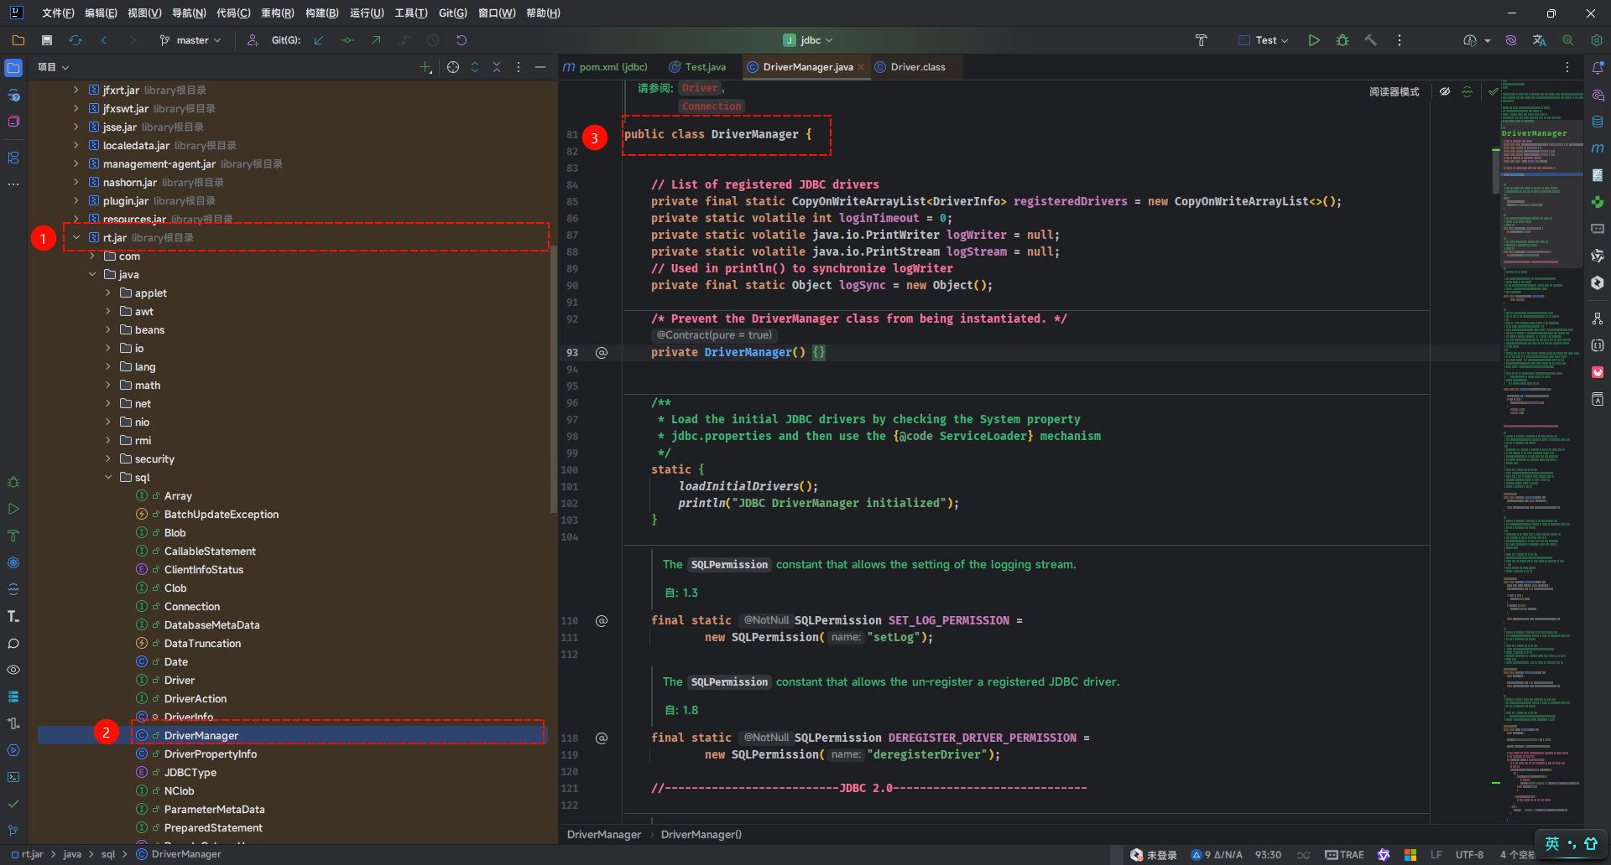Click the 阅读器模式 button label
Screen dimensions: 1611x865
pyautogui.click(x=1394, y=92)
